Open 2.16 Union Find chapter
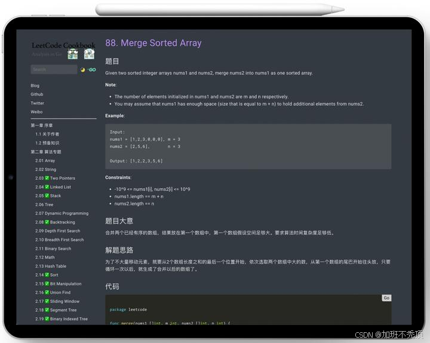430x343 pixels. [x=53, y=293]
